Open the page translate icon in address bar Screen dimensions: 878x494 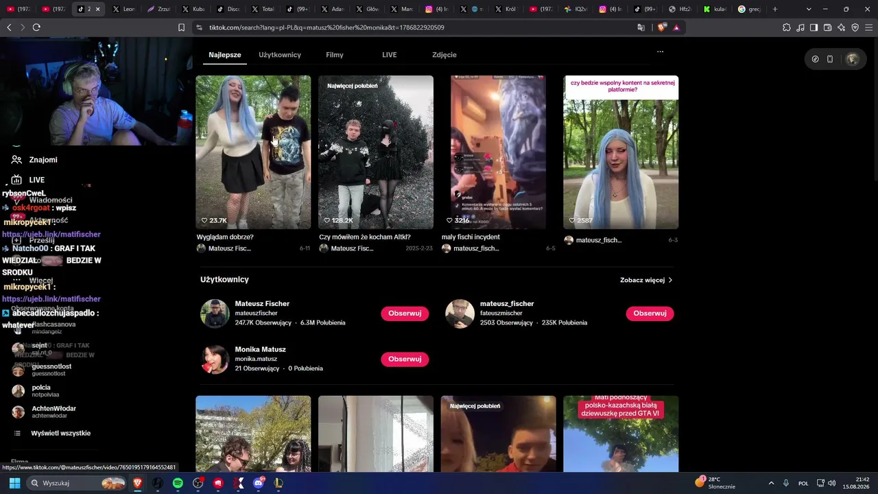click(641, 27)
